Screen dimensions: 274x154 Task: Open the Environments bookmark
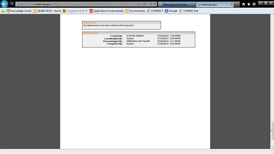pos(135,11)
